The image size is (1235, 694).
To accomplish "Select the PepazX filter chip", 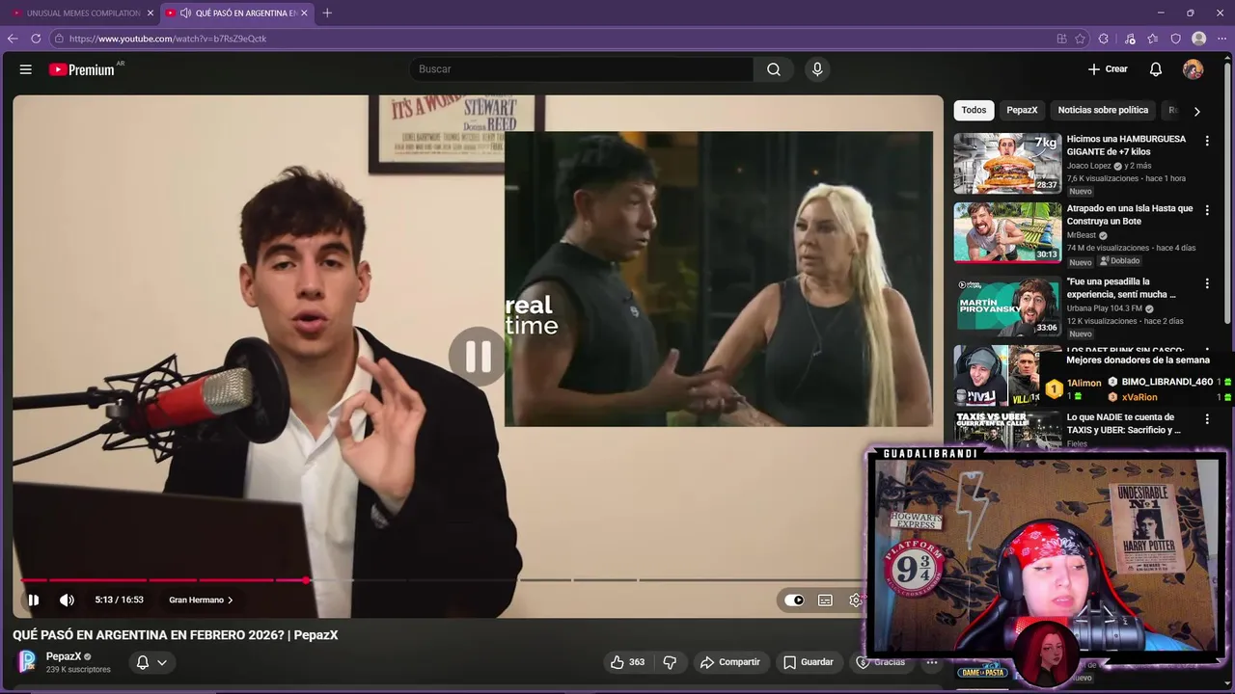I will coord(1022,110).
